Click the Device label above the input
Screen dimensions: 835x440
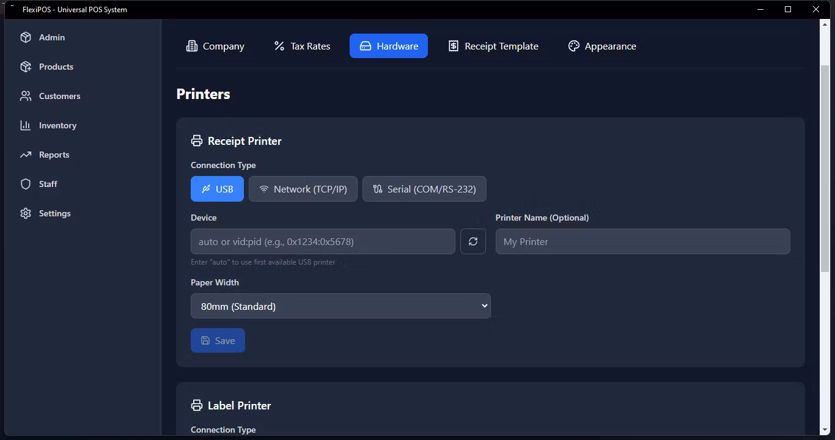coord(204,218)
